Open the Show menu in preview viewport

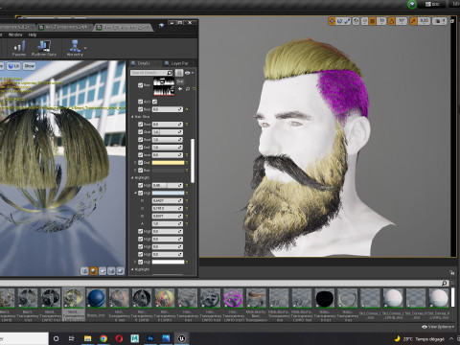tap(29, 66)
